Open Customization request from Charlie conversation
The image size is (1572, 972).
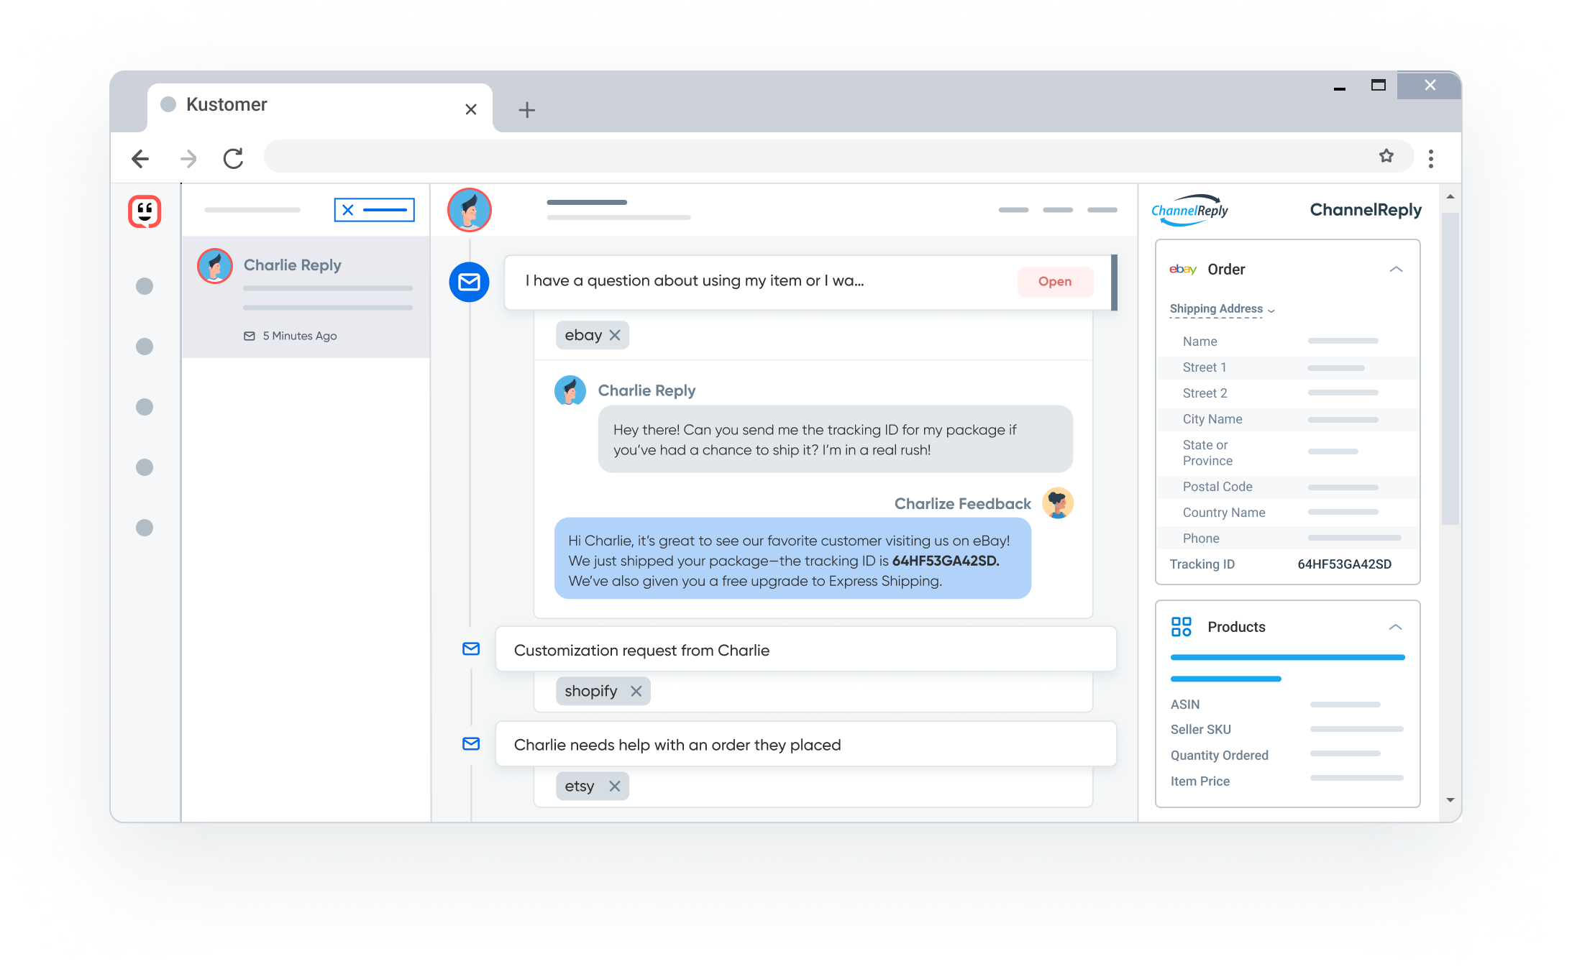coord(805,650)
